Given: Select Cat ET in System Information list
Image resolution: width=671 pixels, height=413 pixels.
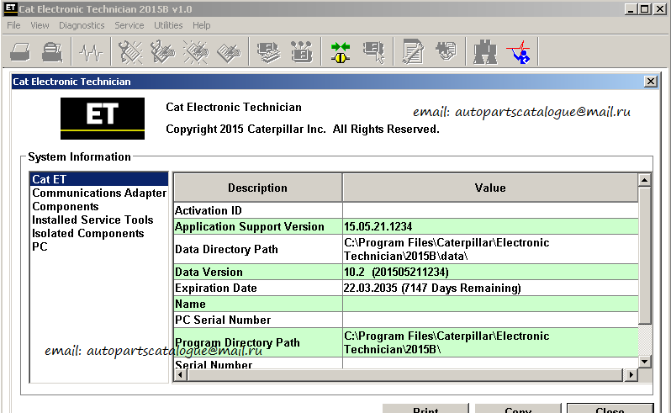Looking at the screenshot, I should (x=99, y=179).
